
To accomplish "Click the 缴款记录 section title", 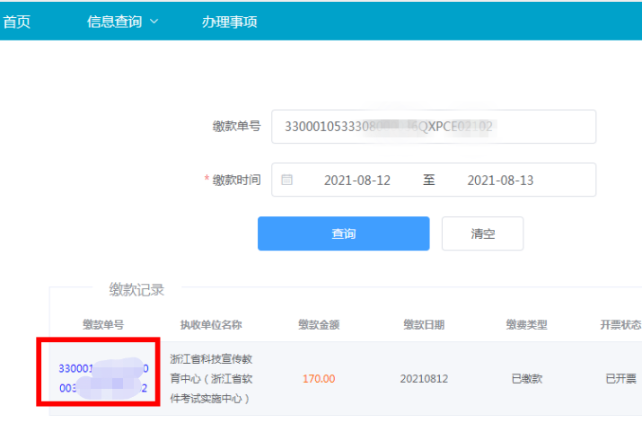I will [x=136, y=290].
